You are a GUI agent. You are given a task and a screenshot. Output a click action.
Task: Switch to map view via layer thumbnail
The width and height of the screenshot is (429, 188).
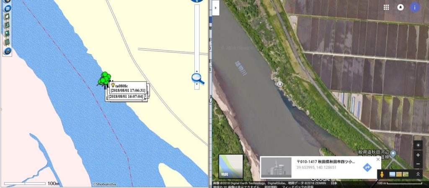click(231, 166)
